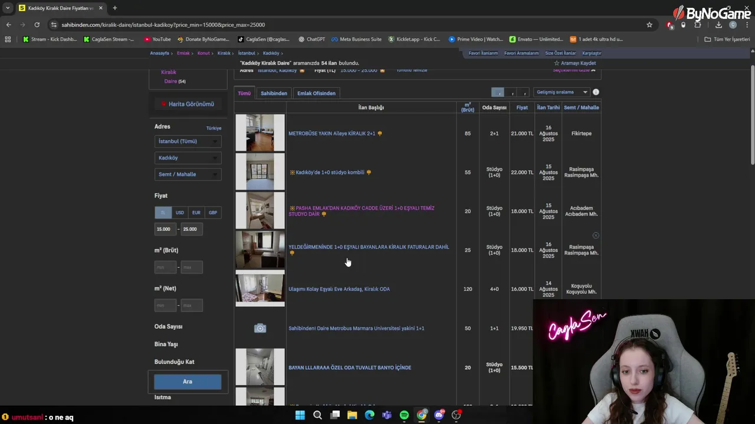Open OBS Studio from the taskbar
The width and height of the screenshot is (755, 424).
[456, 415]
